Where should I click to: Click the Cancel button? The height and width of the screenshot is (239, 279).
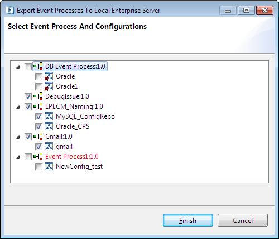click(243, 221)
